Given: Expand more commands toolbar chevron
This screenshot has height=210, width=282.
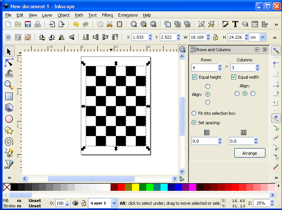Looking at the screenshot, I should [x=276, y=24].
